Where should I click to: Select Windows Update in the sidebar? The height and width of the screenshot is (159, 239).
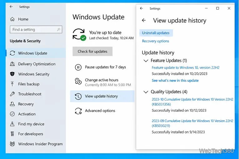click(x=36, y=53)
